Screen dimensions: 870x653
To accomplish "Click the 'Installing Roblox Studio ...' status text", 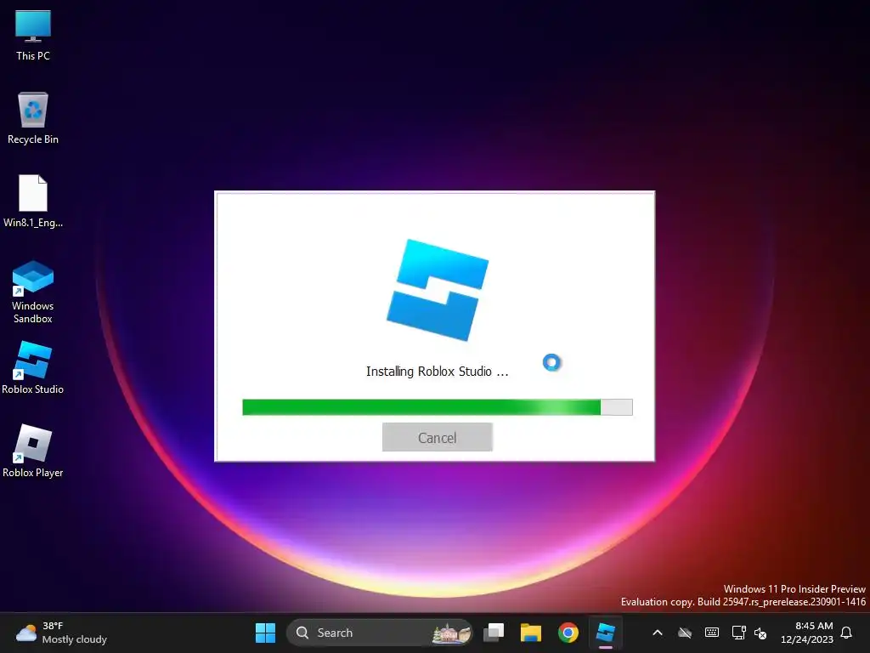I will point(438,372).
